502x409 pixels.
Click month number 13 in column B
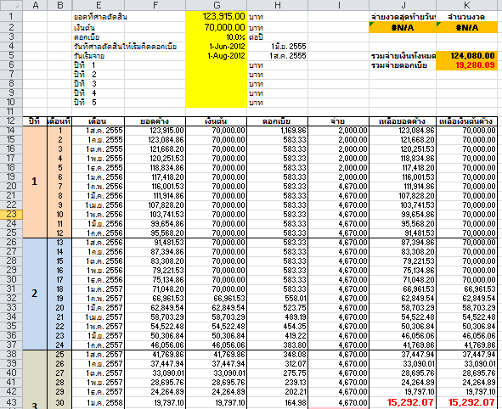coord(59,243)
